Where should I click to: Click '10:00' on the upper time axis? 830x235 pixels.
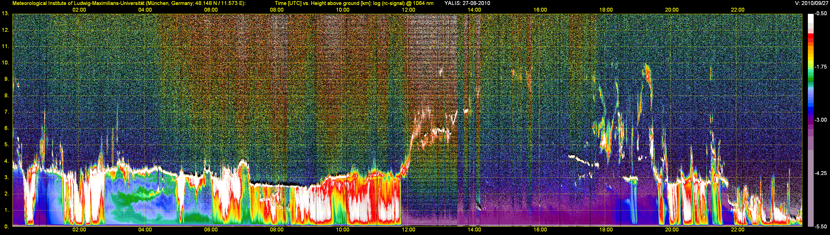click(343, 10)
